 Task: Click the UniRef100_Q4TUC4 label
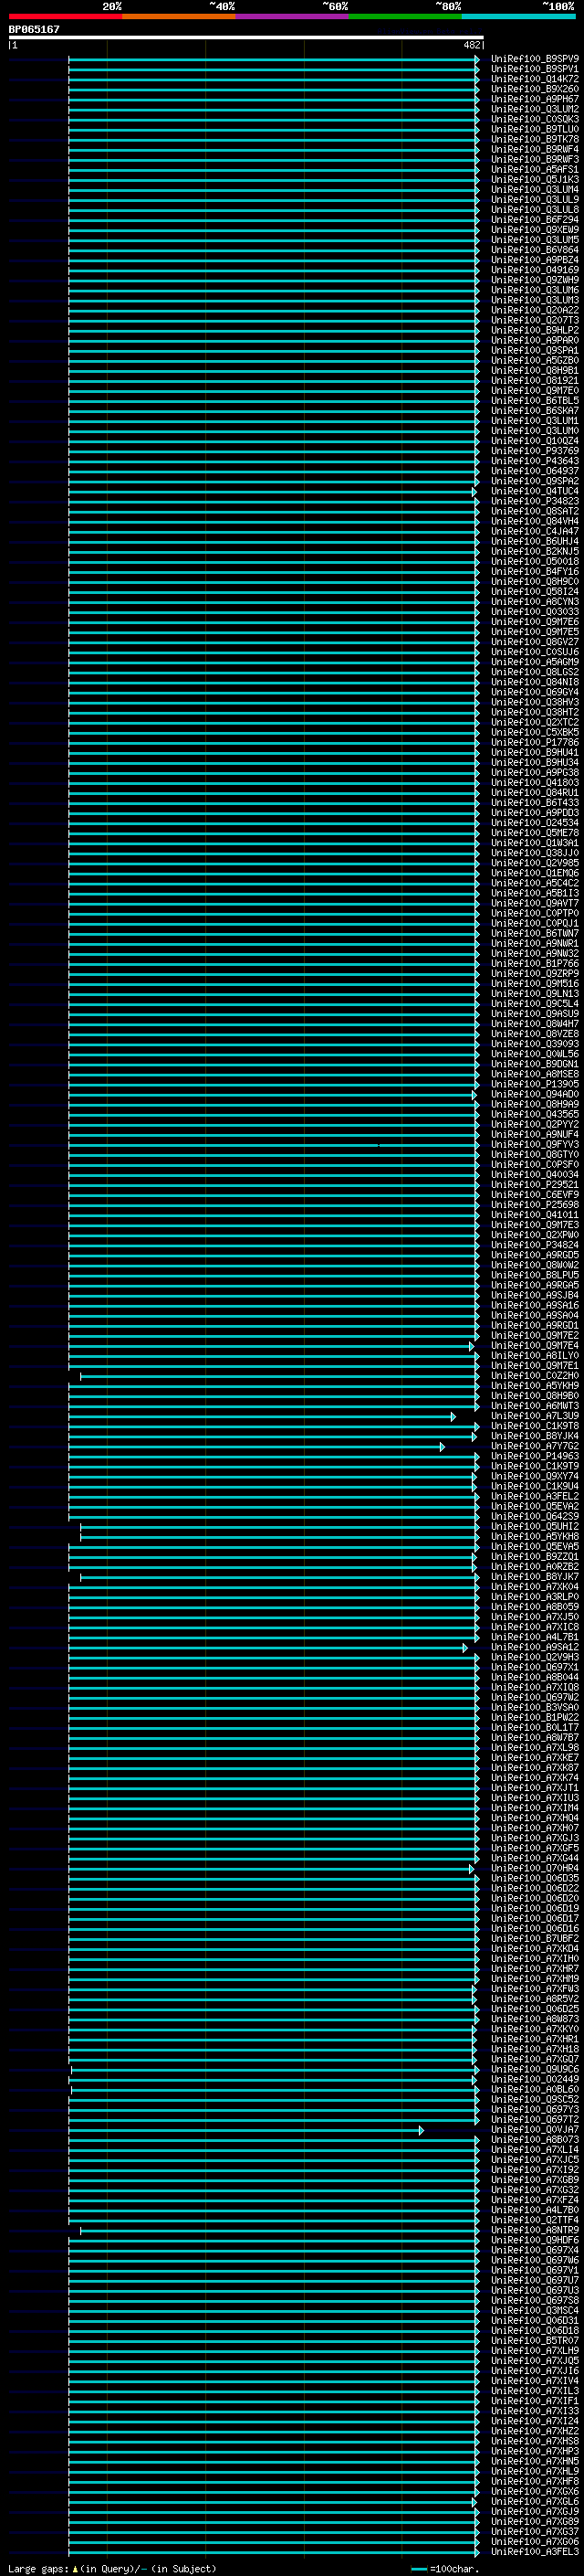click(x=534, y=491)
